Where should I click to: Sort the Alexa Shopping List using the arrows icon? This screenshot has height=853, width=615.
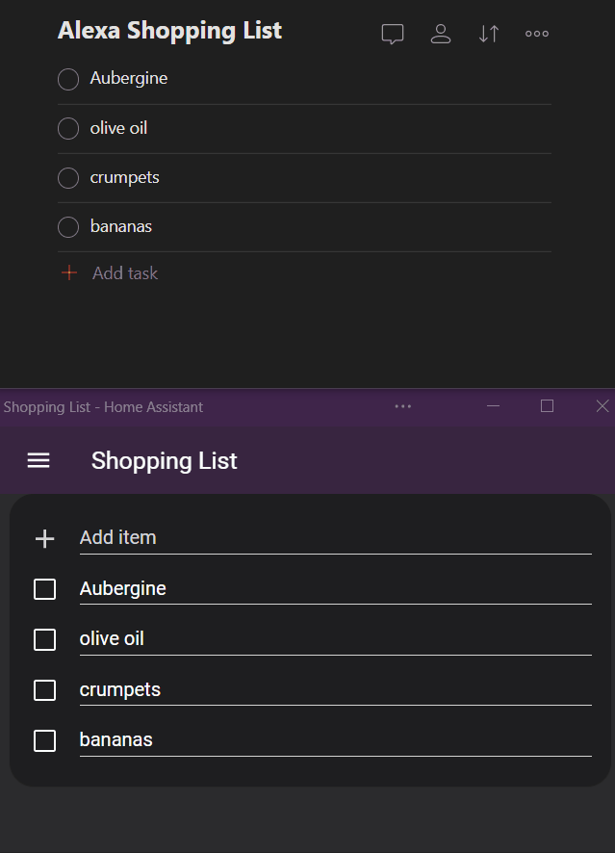488,34
